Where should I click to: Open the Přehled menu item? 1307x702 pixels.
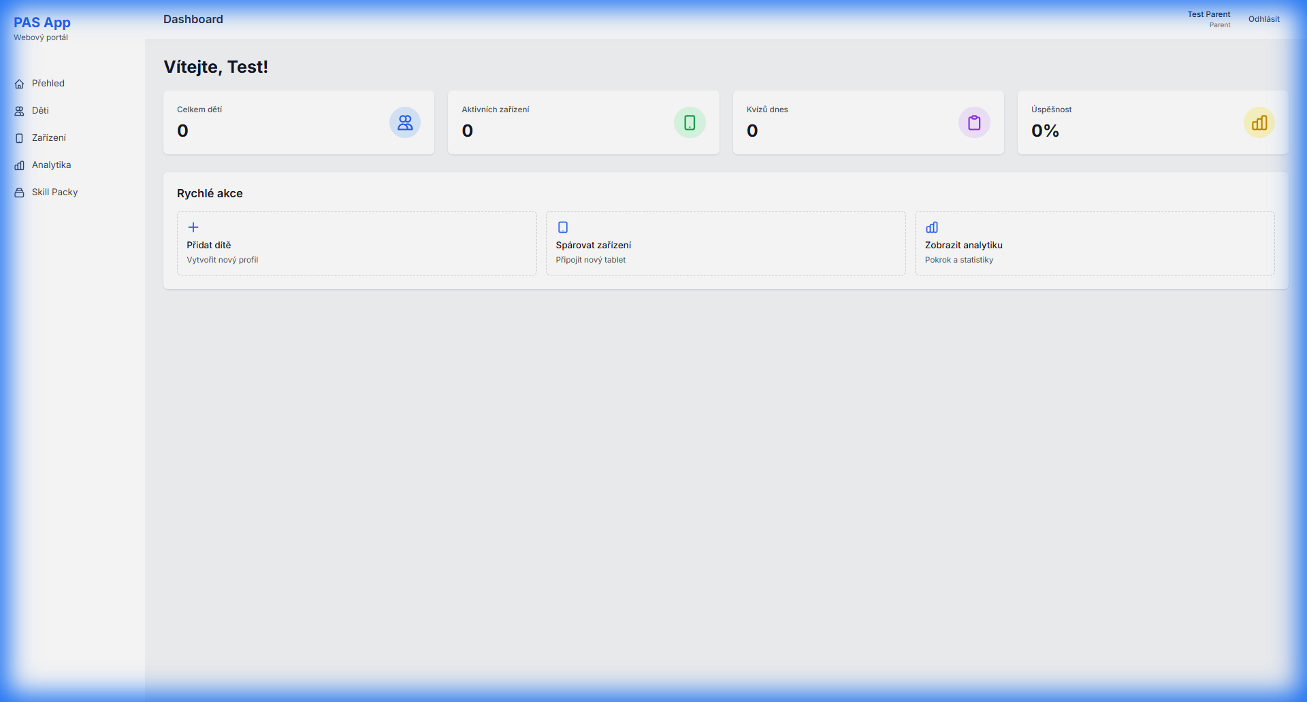click(x=72, y=83)
